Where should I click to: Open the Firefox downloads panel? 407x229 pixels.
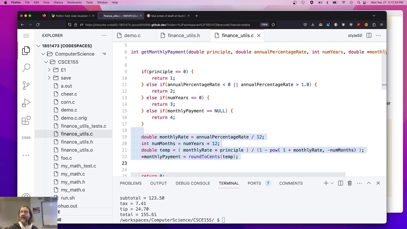[x=313, y=25]
